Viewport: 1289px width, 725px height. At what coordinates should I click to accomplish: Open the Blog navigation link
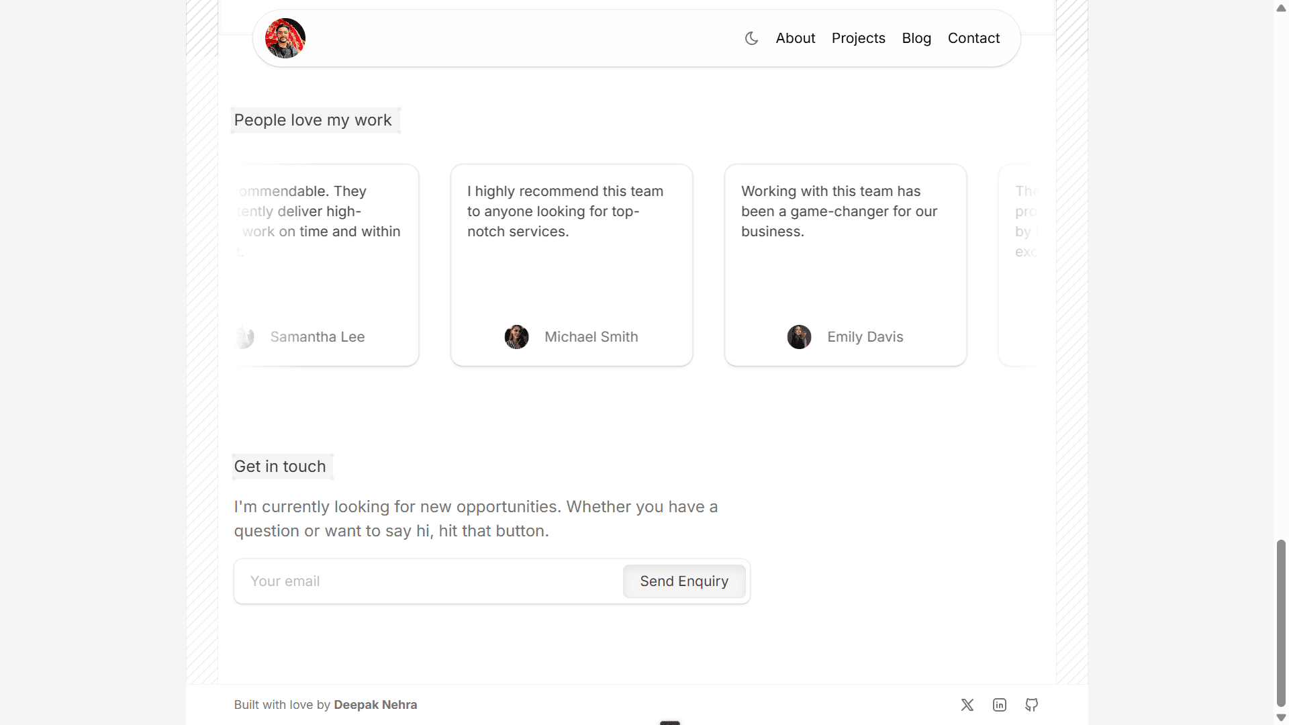[916, 38]
